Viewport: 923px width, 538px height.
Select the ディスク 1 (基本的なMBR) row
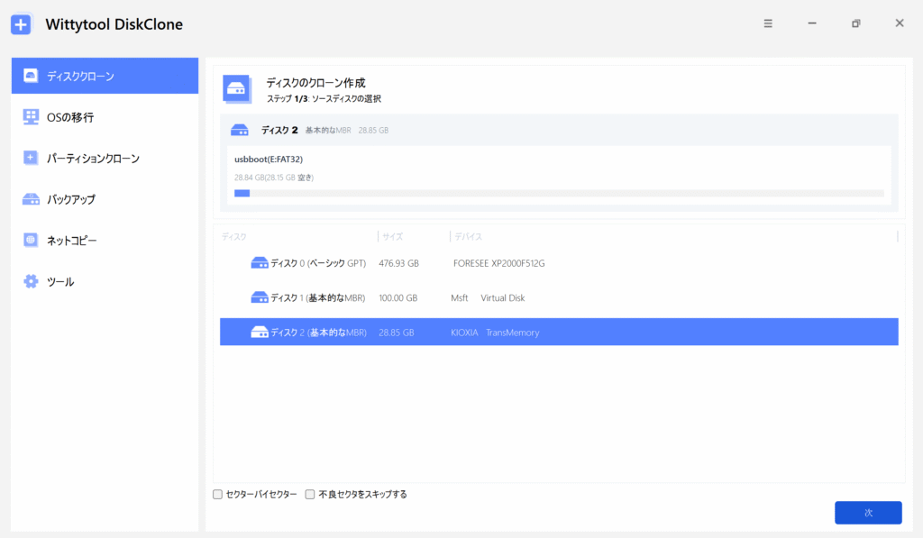point(559,298)
